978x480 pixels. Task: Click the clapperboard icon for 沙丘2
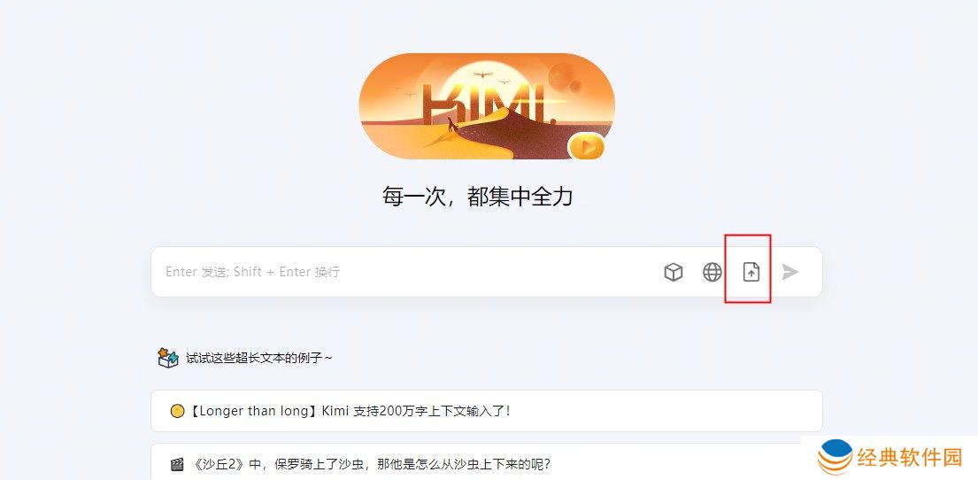click(x=177, y=465)
